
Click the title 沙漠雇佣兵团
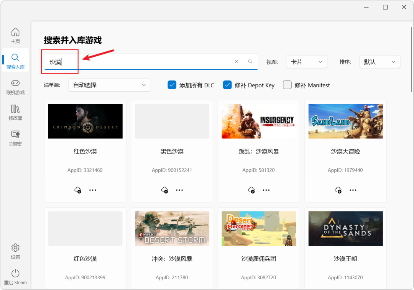point(259,259)
